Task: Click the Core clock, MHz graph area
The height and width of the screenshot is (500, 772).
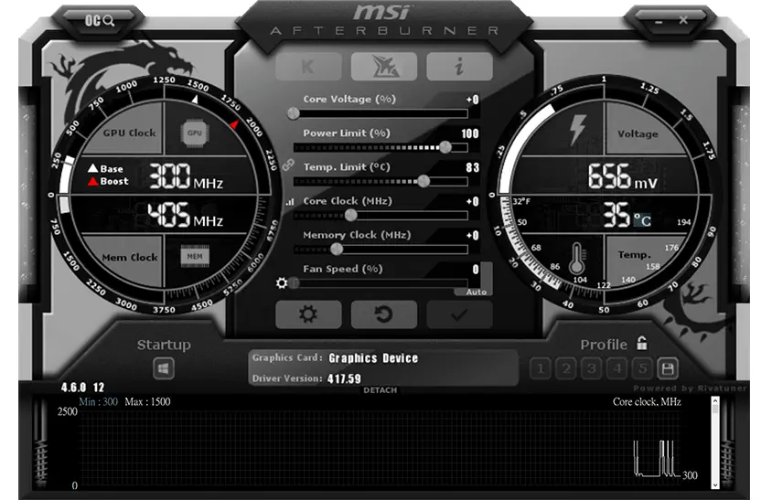Action: pos(381,447)
